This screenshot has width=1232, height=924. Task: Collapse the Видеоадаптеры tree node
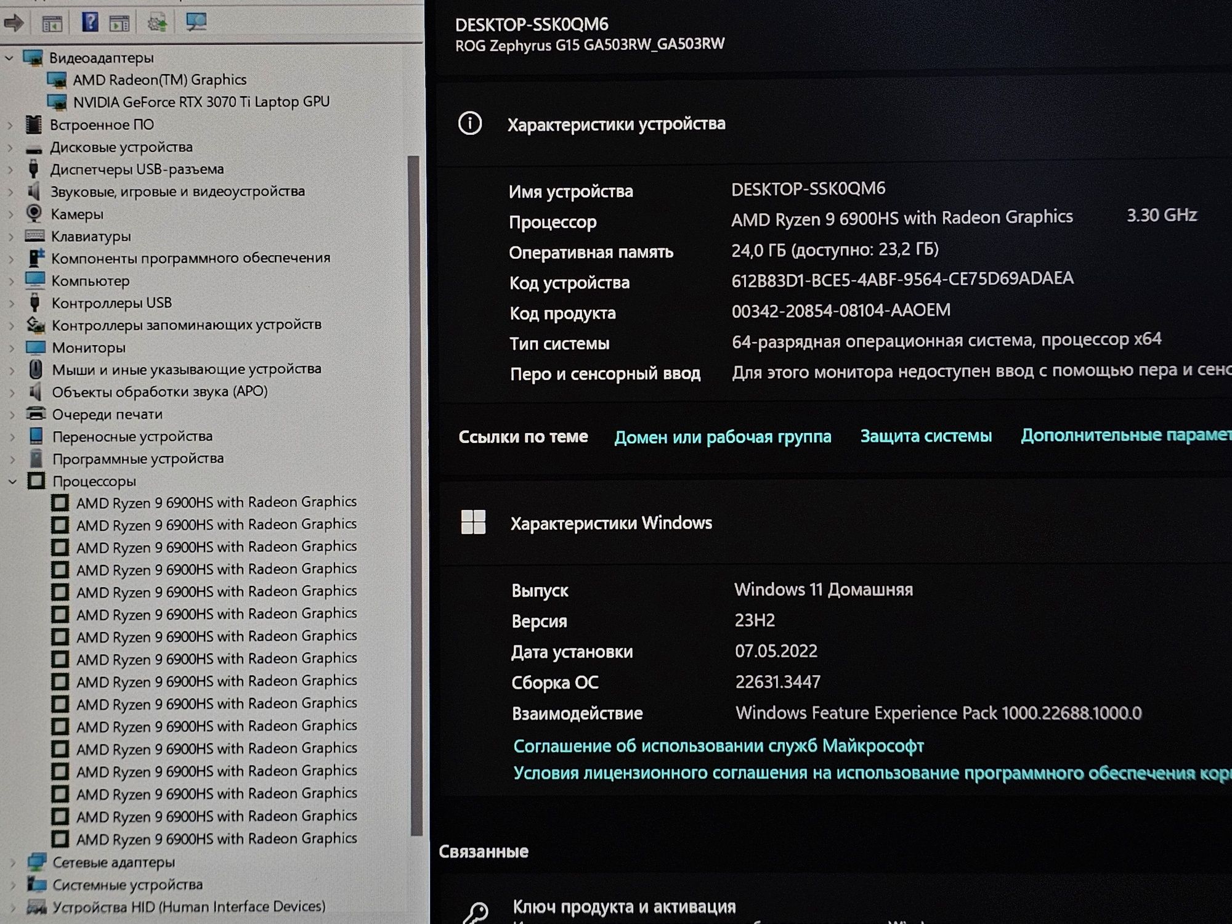point(9,59)
